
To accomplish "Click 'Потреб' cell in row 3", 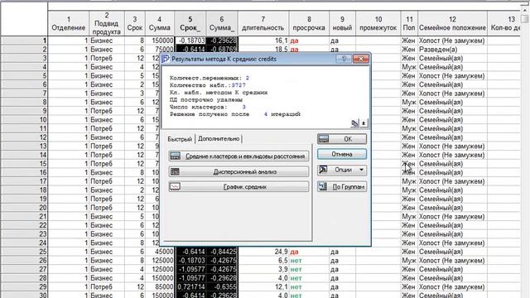I will tap(107, 58).
